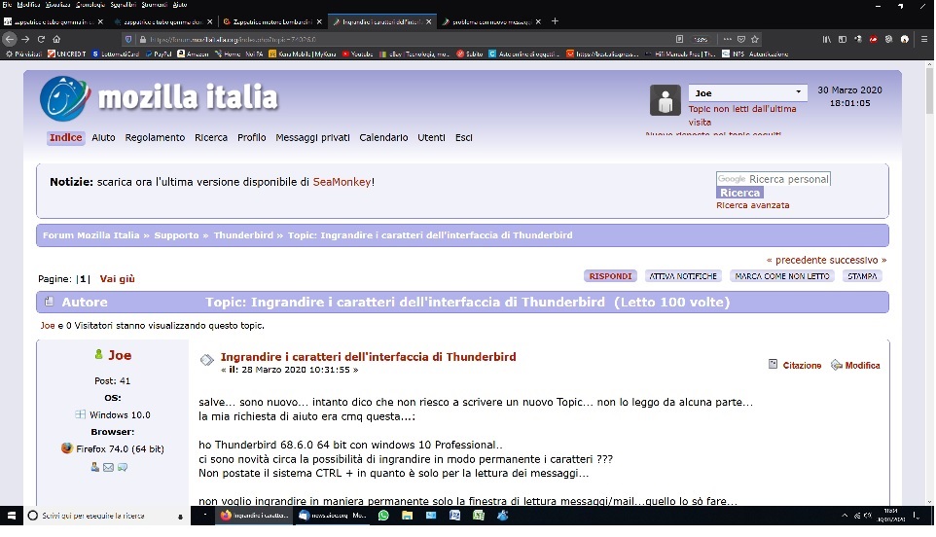Open Ricerca in forum navigation
Screen dimensions: 936x537
tap(211, 138)
